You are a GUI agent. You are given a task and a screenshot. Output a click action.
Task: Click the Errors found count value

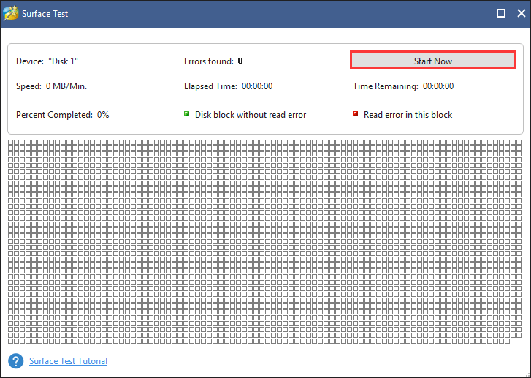tap(240, 61)
